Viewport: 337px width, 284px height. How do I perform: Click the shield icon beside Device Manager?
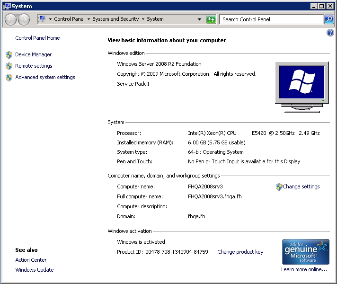tap(9, 55)
